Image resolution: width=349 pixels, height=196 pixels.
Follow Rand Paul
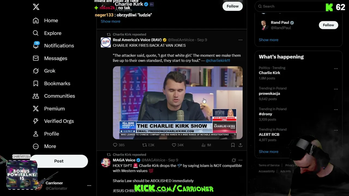pyautogui.click(x=328, y=25)
